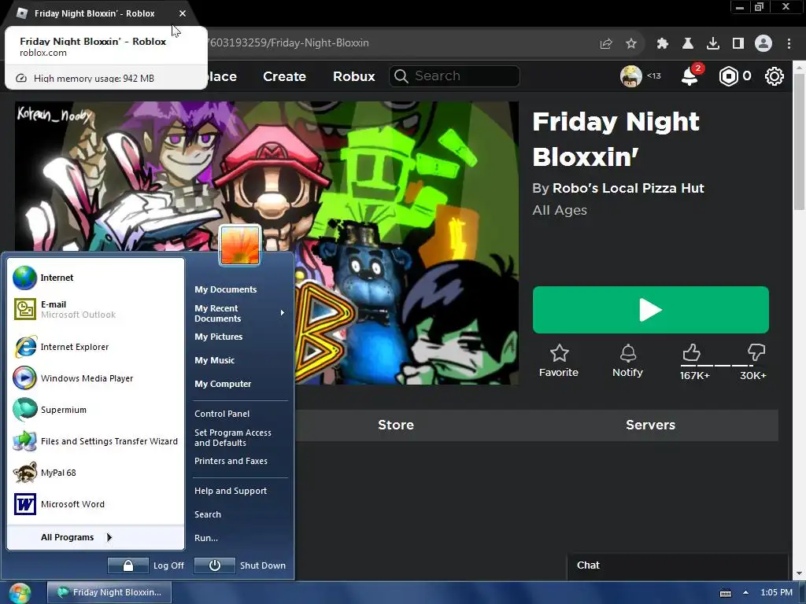Open on-screen keyboard tray icon
This screenshot has height=604, width=806.
pyautogui.click(x=725, y=593)
